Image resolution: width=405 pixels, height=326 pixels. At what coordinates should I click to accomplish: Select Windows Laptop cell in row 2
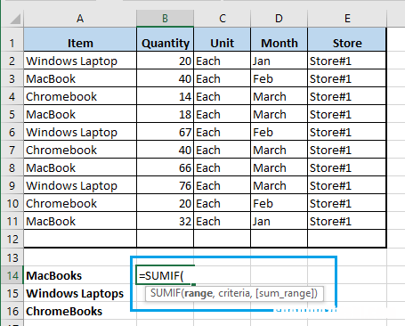80,61
